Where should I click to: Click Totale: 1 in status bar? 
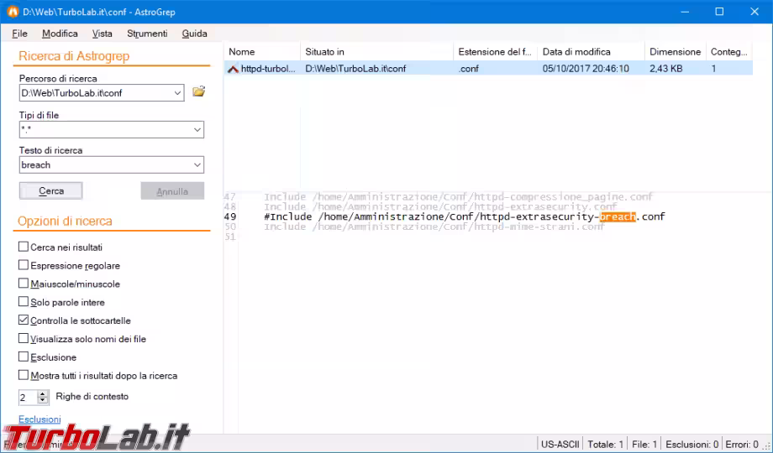(x=606, y=445)
